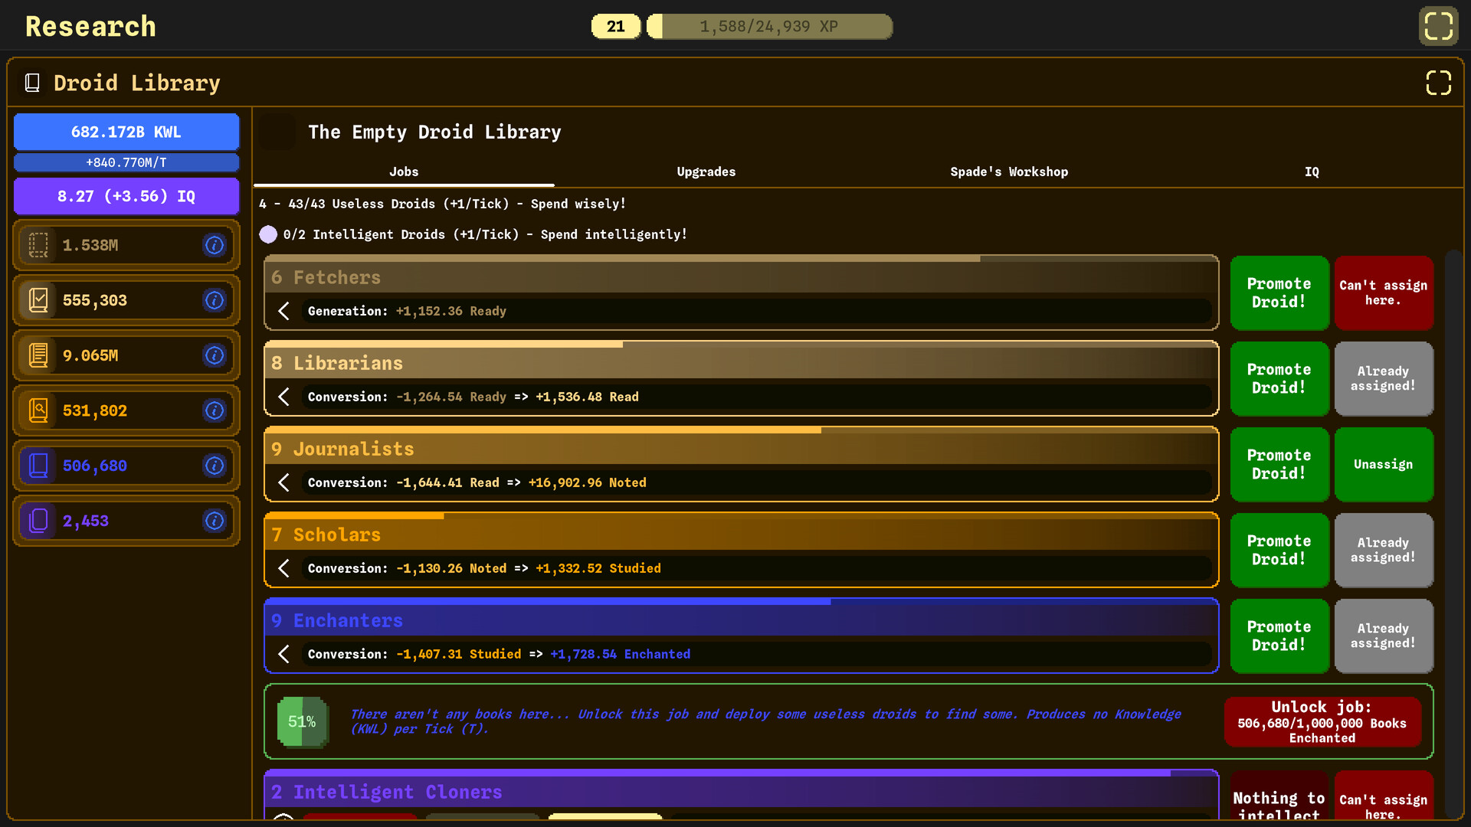The height and width of the screenshot is (827, 1471).
Task: Click the XP progress bar
Action: click(768, 26)
